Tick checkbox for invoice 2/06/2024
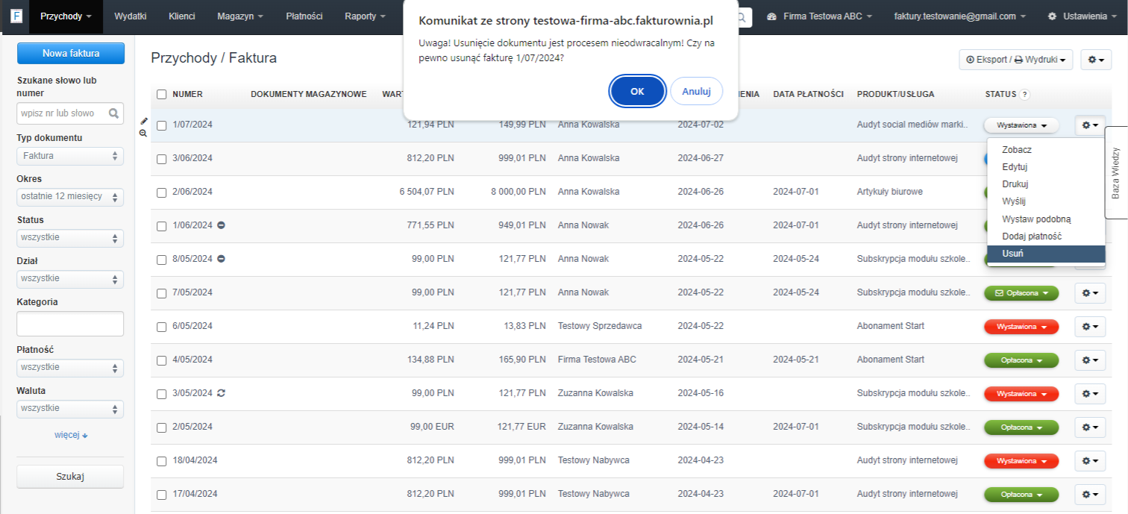This screenshot has height=514, width=1128. [x=162, y=192]
